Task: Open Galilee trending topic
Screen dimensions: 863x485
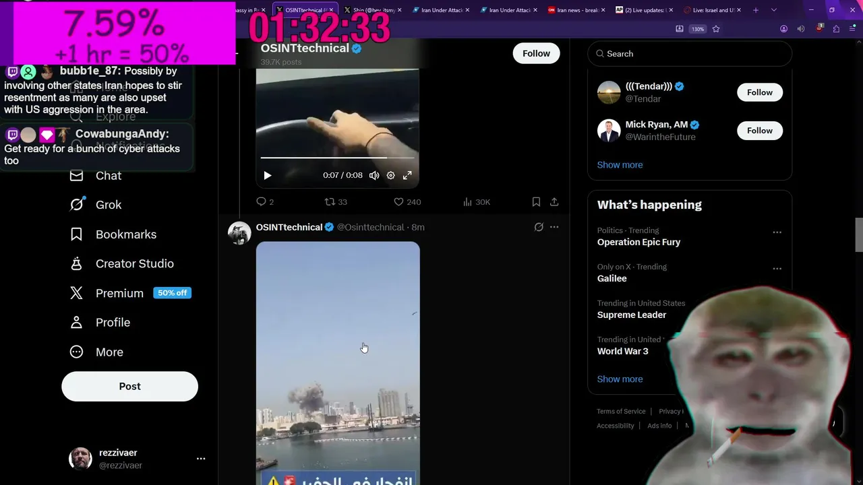Action: click(612, 278)
